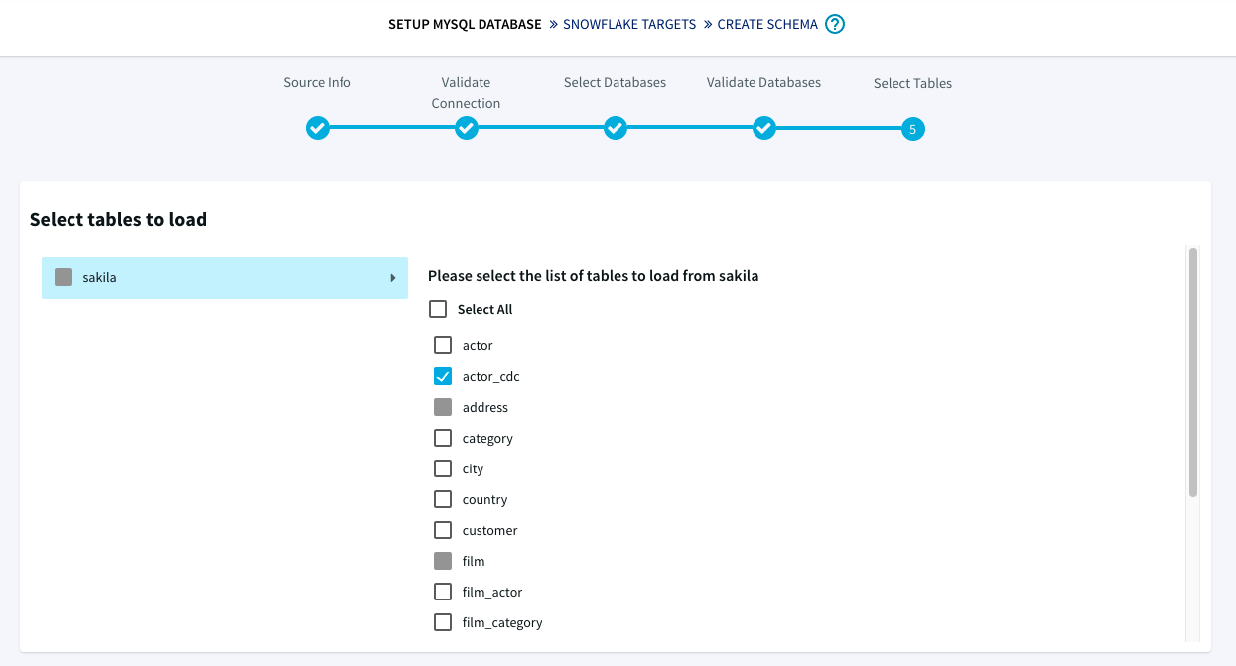Image resolution: width=1236 pixels, height=666 pixels.
Task: Click the country table name
Action: point(484,499)
